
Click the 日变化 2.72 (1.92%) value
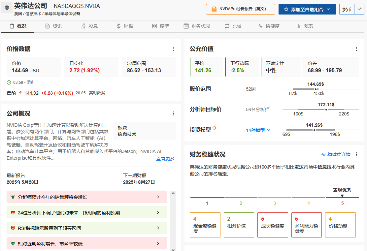coord(84,70)
